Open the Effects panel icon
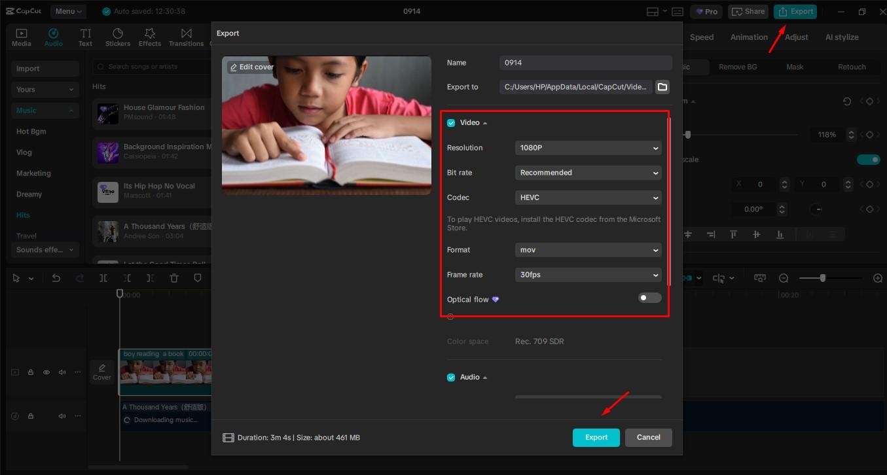 point(150,33)
